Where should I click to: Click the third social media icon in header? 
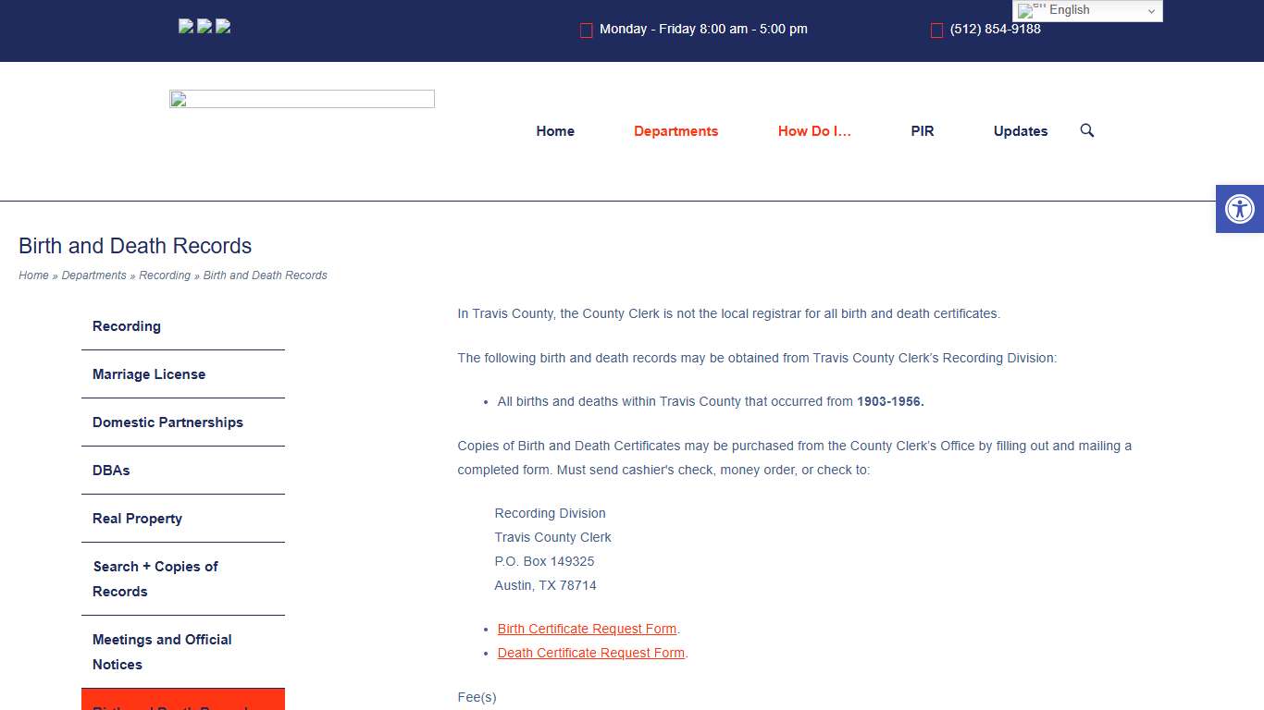pos(222,25)
